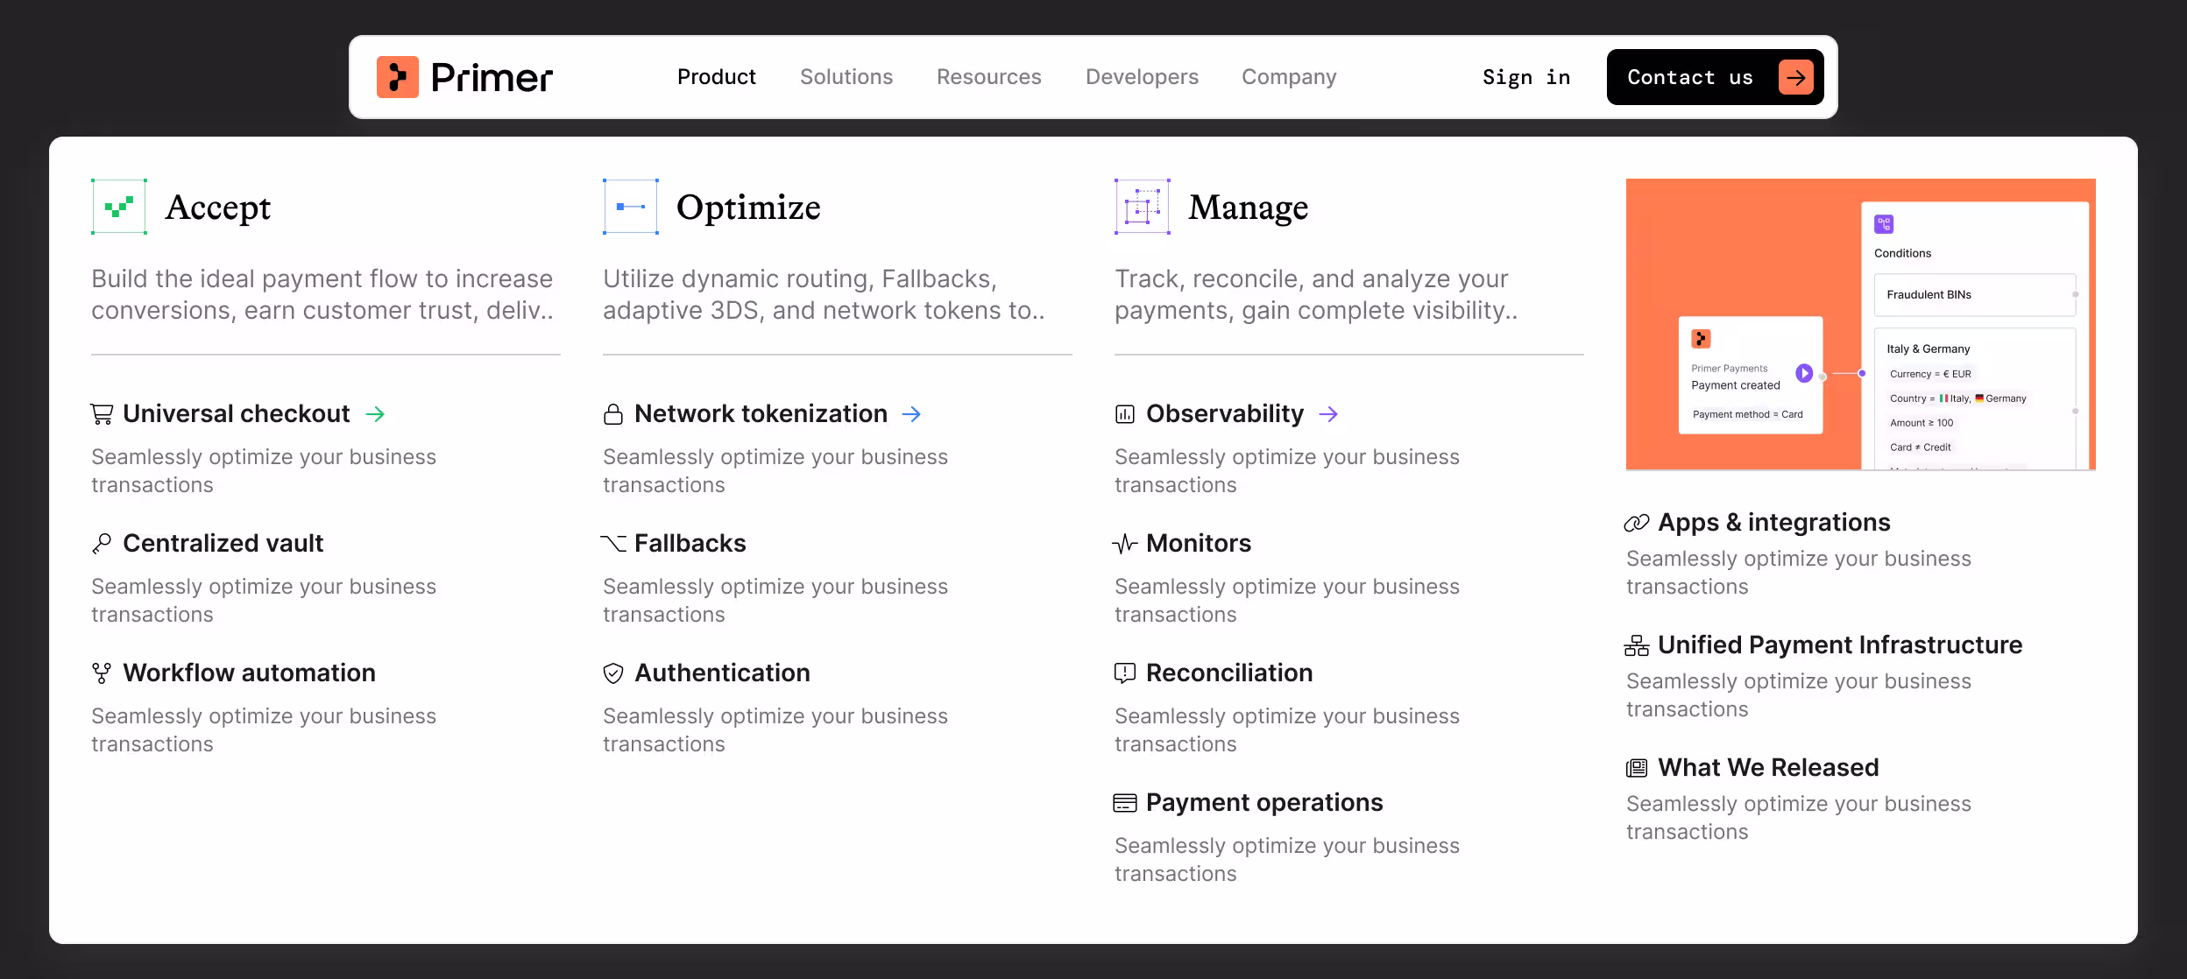Click the chain-link icon beside Apps & integrations
The width and height of the screenshot is (2187, 979).
(1636, 522)
